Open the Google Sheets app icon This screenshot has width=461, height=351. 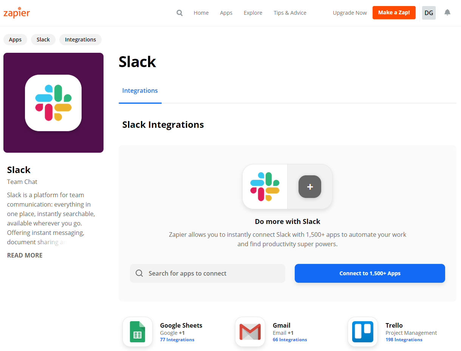[x=138, y=332]
